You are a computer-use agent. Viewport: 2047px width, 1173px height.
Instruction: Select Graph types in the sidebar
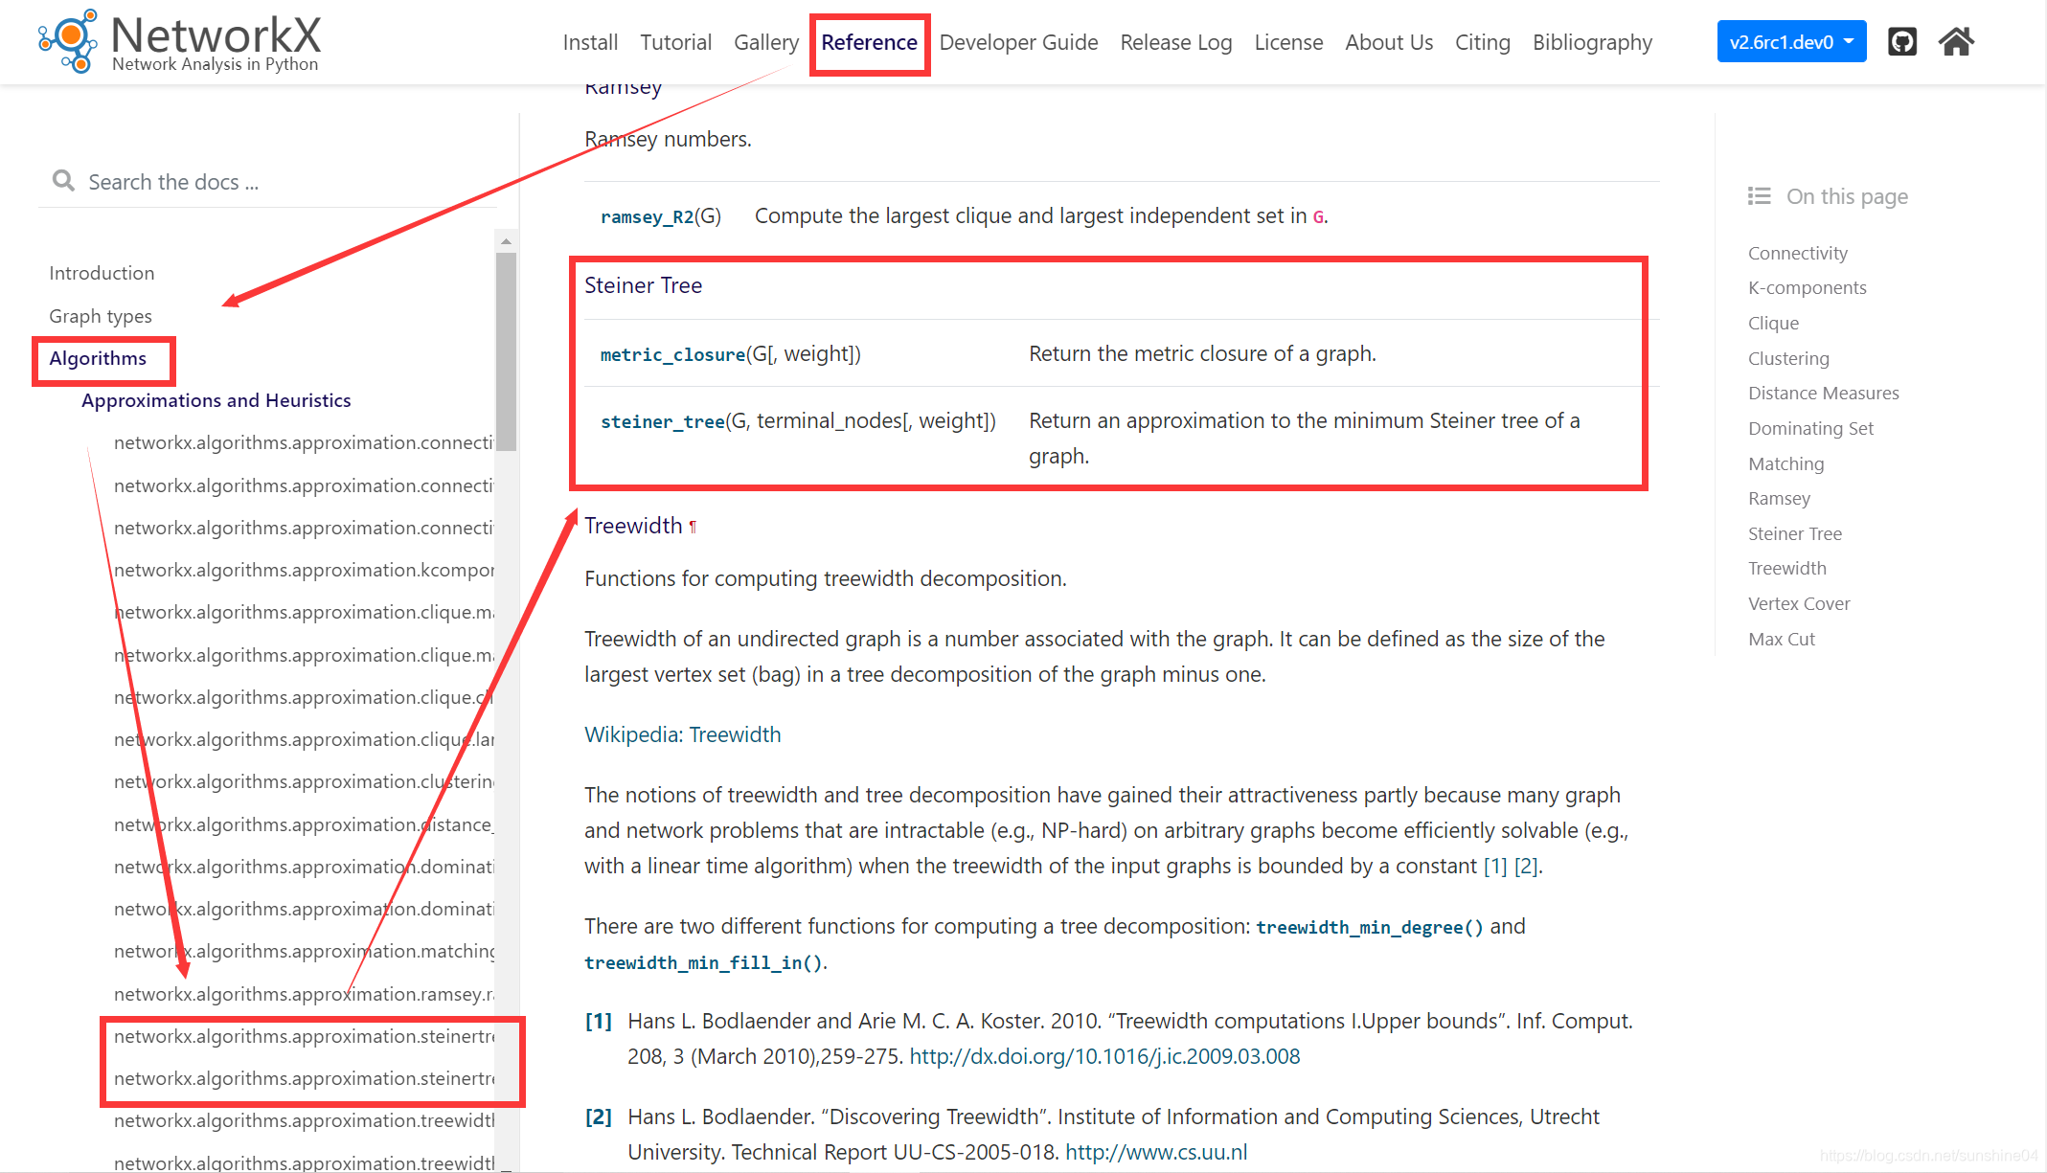[101, 316]
